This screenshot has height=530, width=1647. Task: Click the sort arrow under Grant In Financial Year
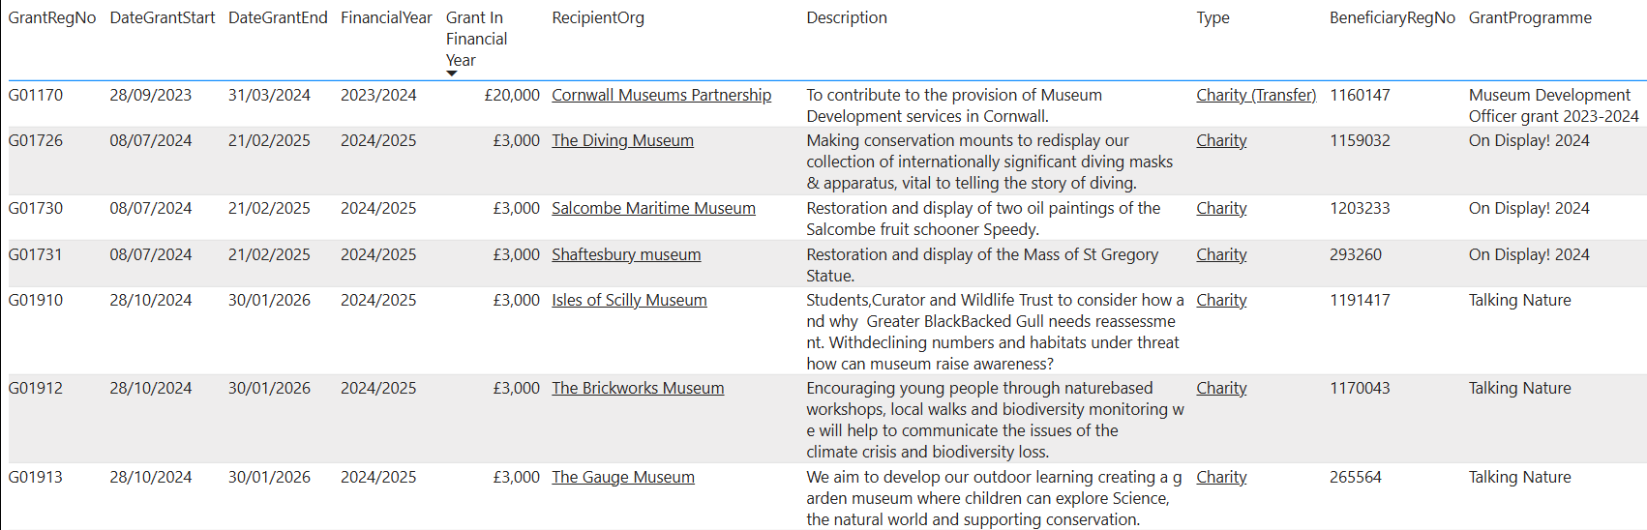click(x=452, y=74)
